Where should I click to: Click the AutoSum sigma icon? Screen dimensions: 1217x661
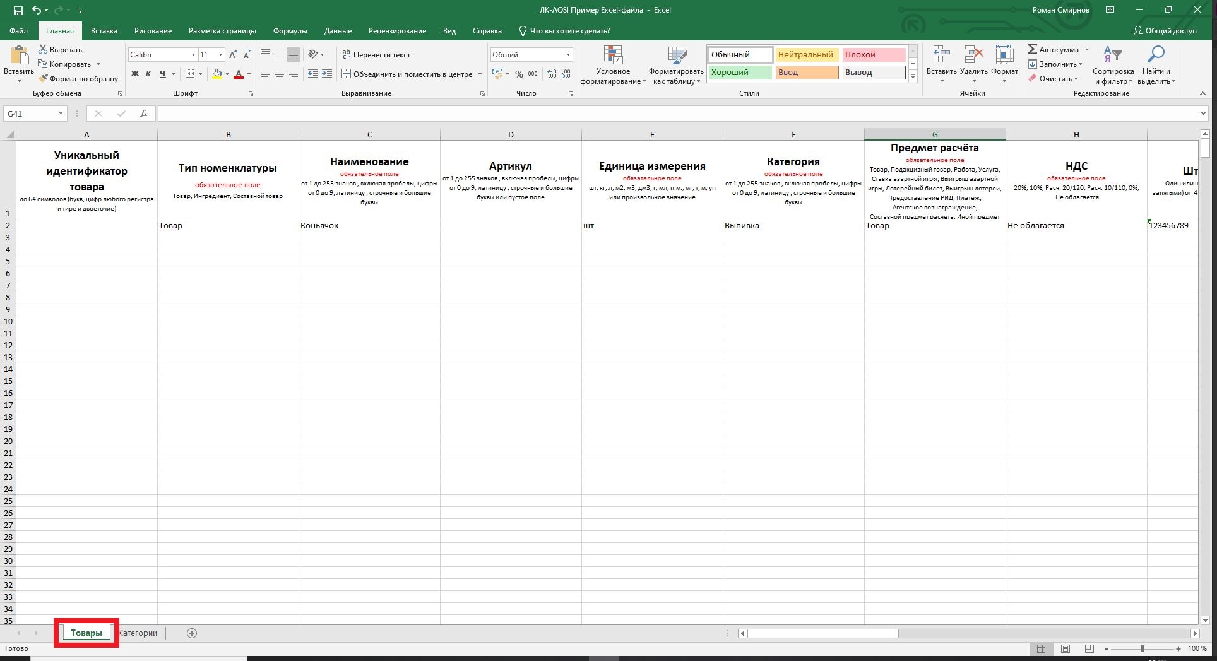tap(1032, 49)
